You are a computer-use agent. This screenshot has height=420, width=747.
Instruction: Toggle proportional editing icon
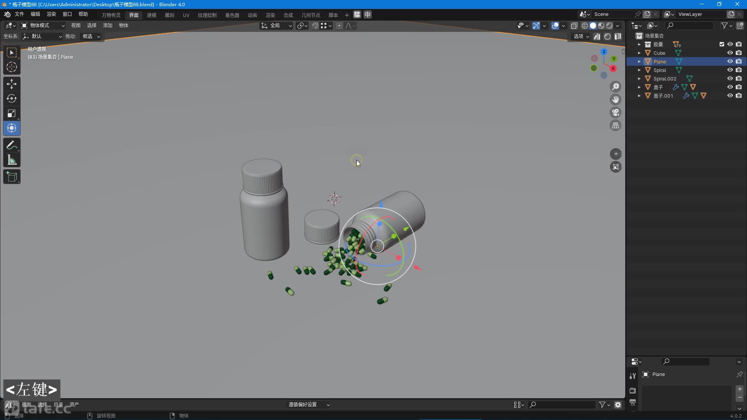click(339, 26)
